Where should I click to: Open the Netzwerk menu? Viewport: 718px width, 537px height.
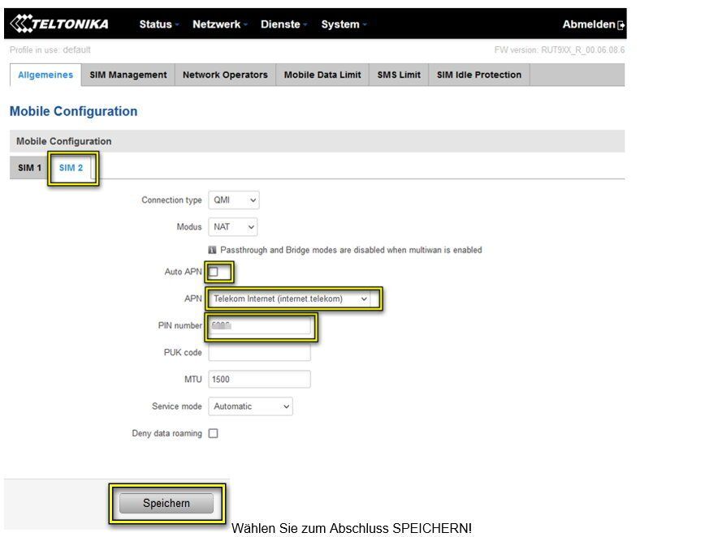(219, 24)
